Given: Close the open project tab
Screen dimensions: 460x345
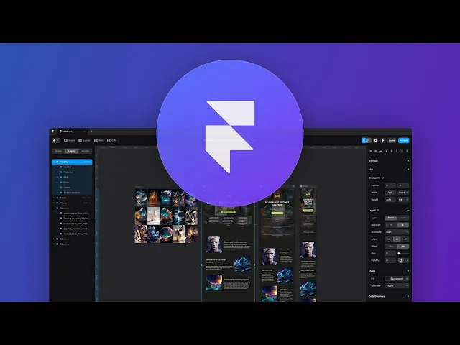Looking at the screenshot, I should click(x=84, y=132).
